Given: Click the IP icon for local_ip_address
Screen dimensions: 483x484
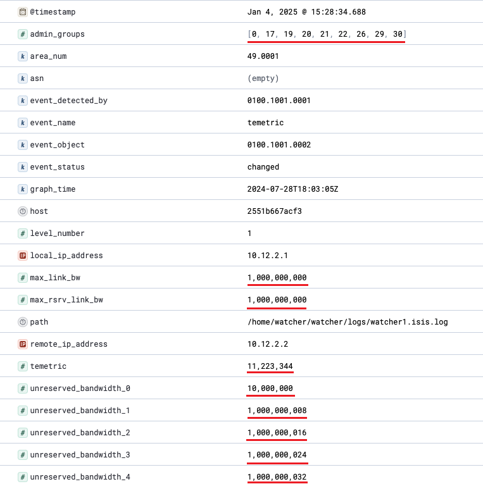Looking at the screenshot, I should [x=23, y=256].
